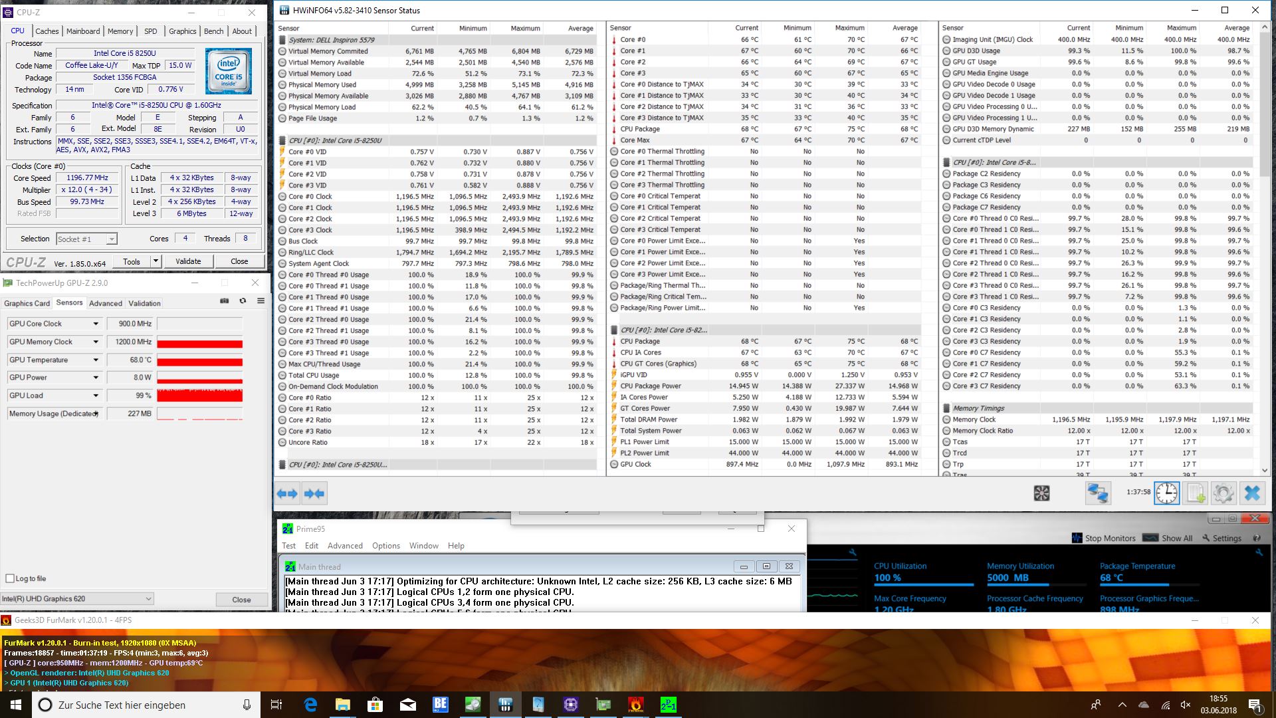Open GPU selection dropdown Intel UHD Graphics 620
The height and width of the screenshot is (718, 1276).
tap(77, 598)
